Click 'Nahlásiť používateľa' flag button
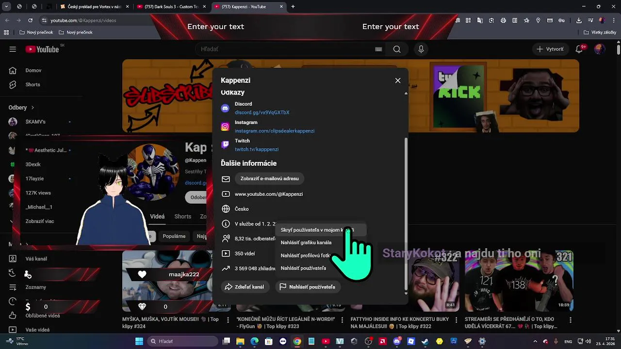The width and height of the screenshot is (621, 349). 308,287
